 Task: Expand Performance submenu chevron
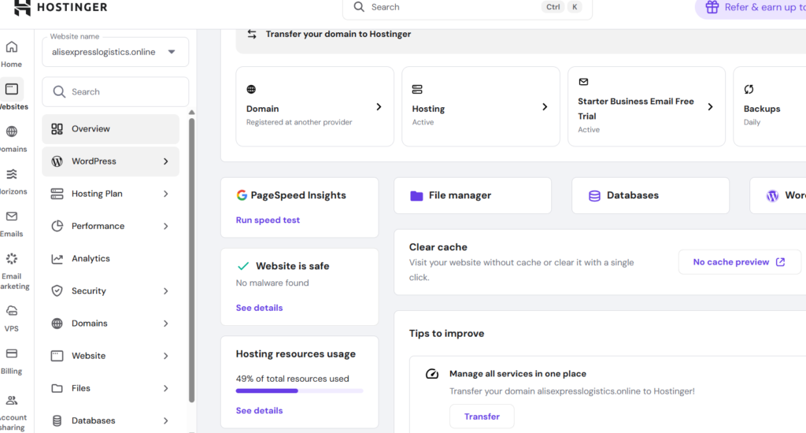165,226
